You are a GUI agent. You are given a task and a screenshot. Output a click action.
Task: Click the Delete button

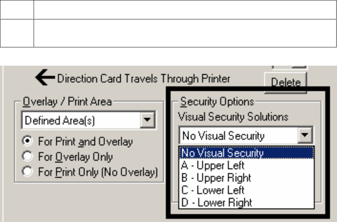(286, 83)
